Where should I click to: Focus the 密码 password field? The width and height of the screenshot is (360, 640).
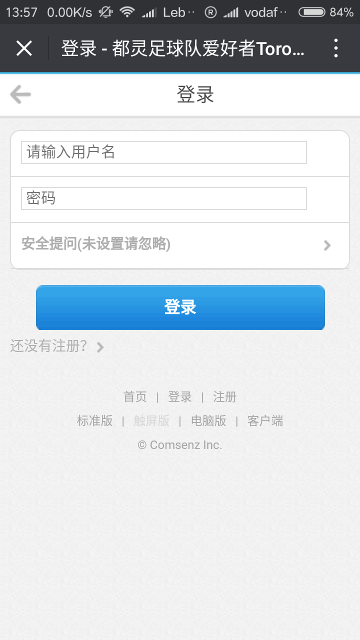click(x=164, y=198)
